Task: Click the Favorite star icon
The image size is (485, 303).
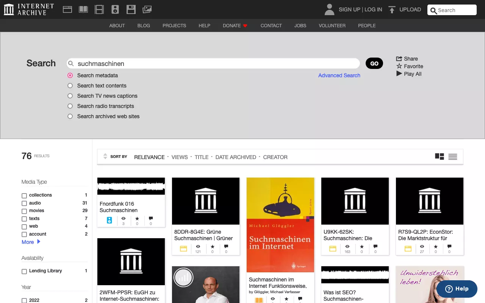Action: click(x=399, y=66)
